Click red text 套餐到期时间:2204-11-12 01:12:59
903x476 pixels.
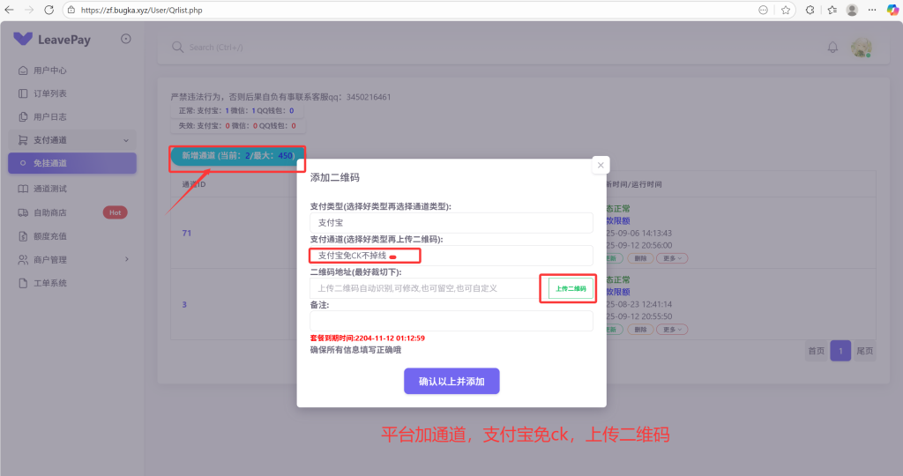[368, 338]
